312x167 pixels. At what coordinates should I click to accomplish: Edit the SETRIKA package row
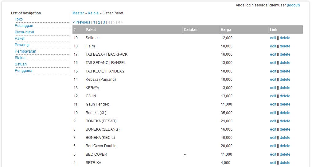tap(273, 163)
